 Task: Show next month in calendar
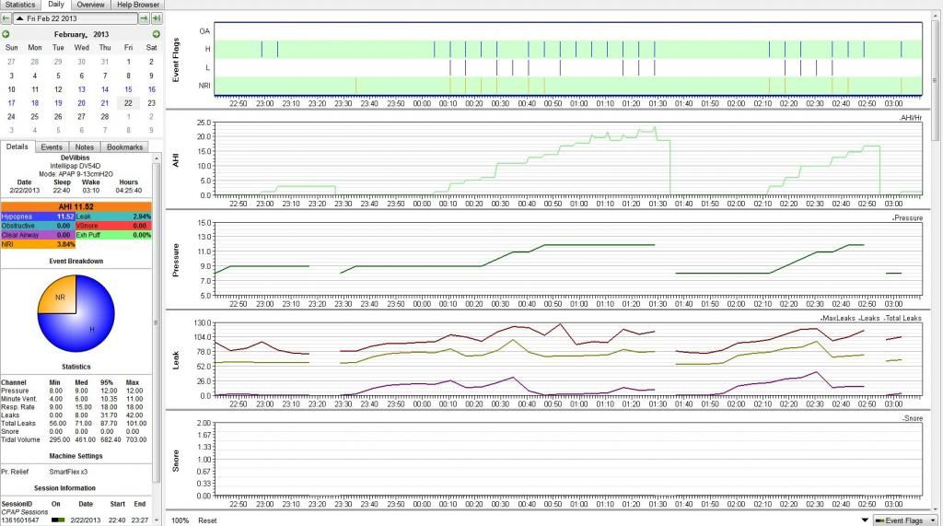[x=156, y=34]
